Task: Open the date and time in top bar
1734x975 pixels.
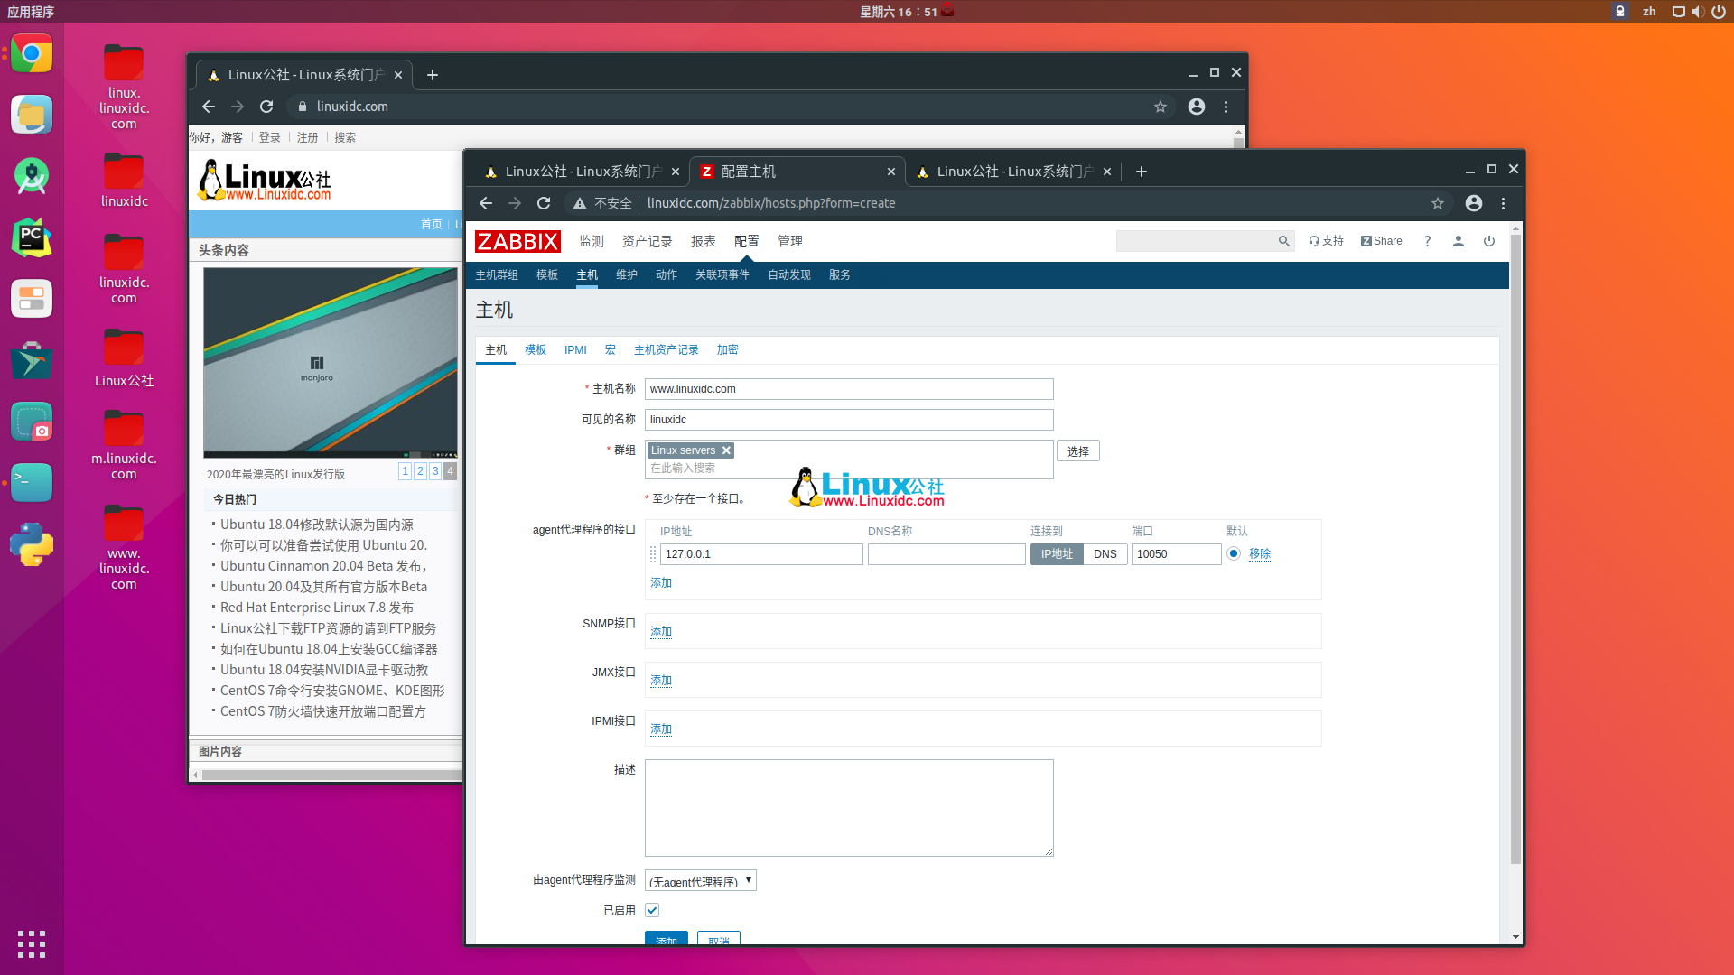Action: coord(898,12)
